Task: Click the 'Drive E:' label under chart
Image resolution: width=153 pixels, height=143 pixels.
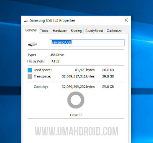Action: (x=76, y=115)
